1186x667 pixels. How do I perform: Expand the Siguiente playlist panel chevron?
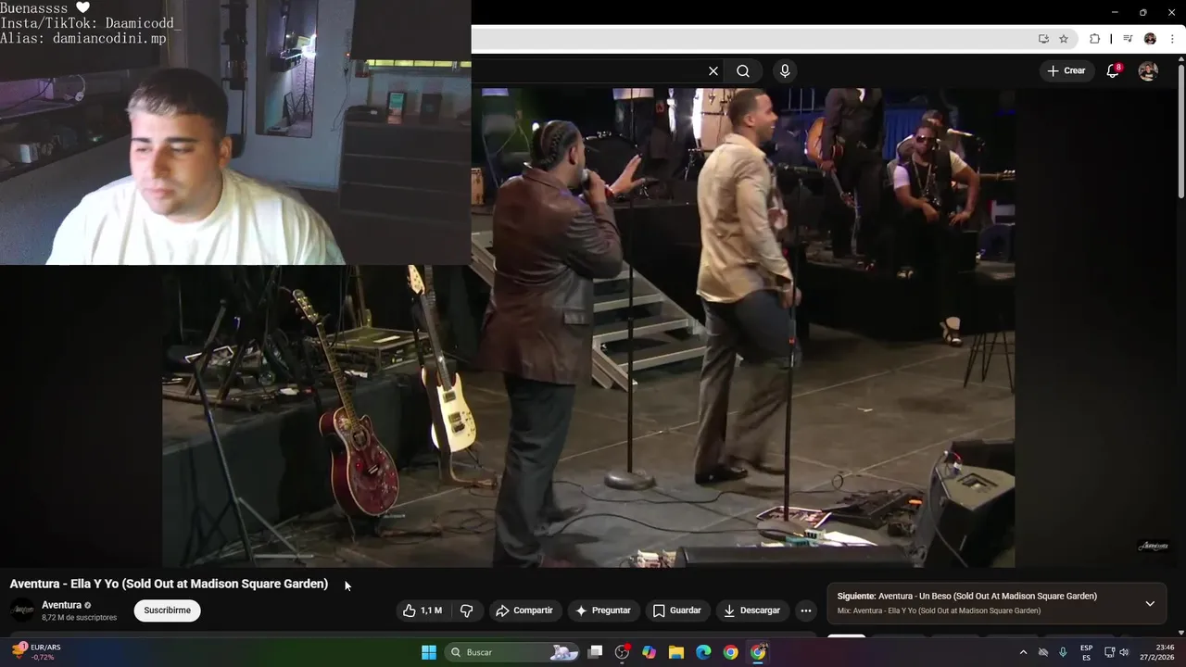point(1150,604)
